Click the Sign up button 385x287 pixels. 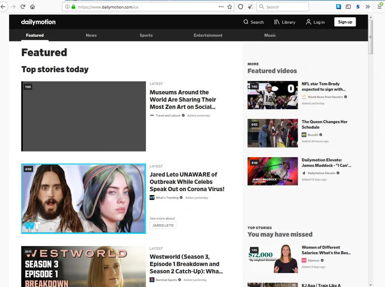point(345,22)
